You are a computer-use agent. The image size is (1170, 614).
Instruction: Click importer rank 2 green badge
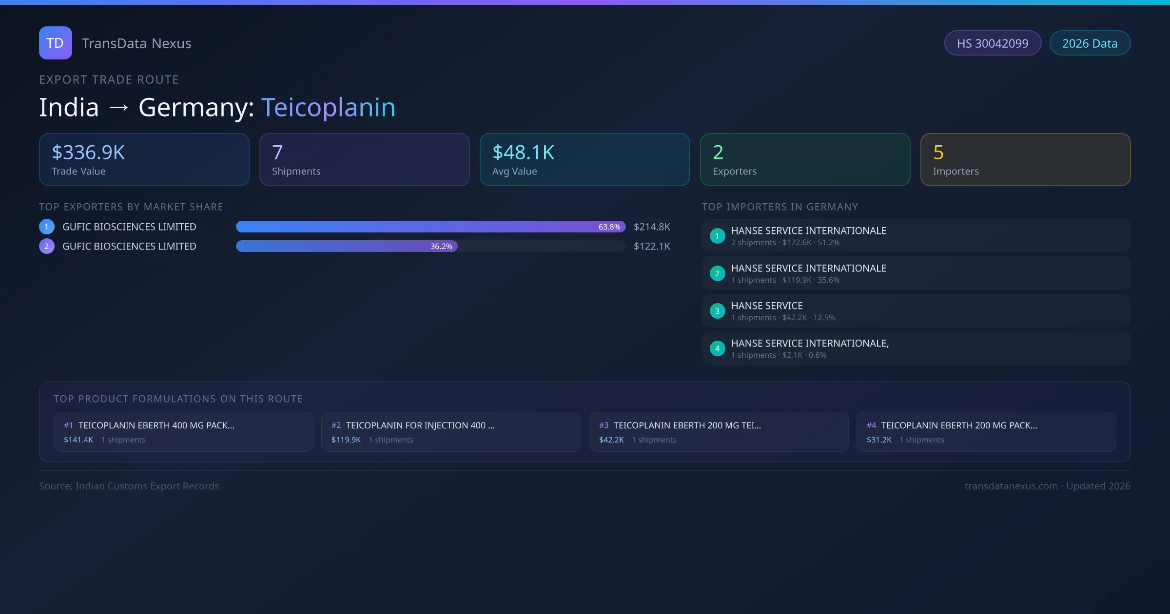click(717, 273)
